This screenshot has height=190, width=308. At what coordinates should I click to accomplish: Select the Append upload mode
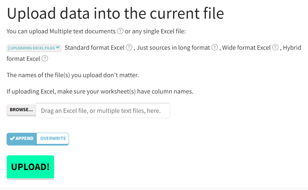point(22,139)
